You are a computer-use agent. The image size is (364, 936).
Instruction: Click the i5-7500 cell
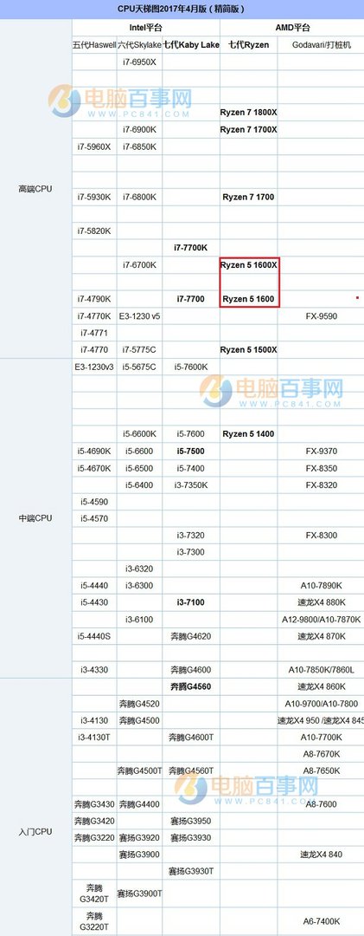[190, 451]
